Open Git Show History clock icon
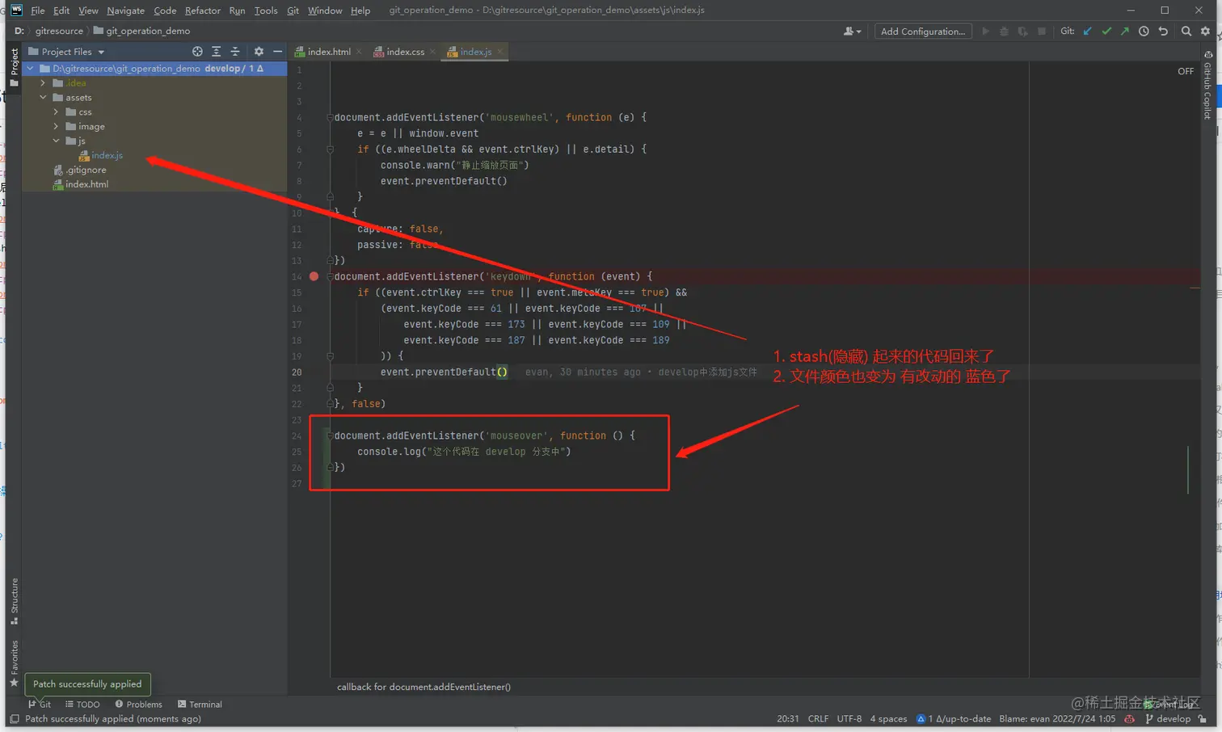 point(1144,32)
